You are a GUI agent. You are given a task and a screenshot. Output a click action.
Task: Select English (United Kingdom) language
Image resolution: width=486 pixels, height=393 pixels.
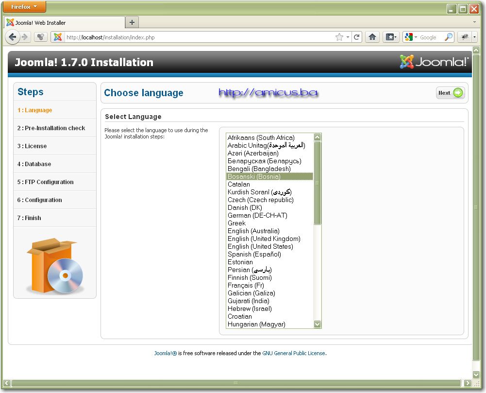(269, 239)
